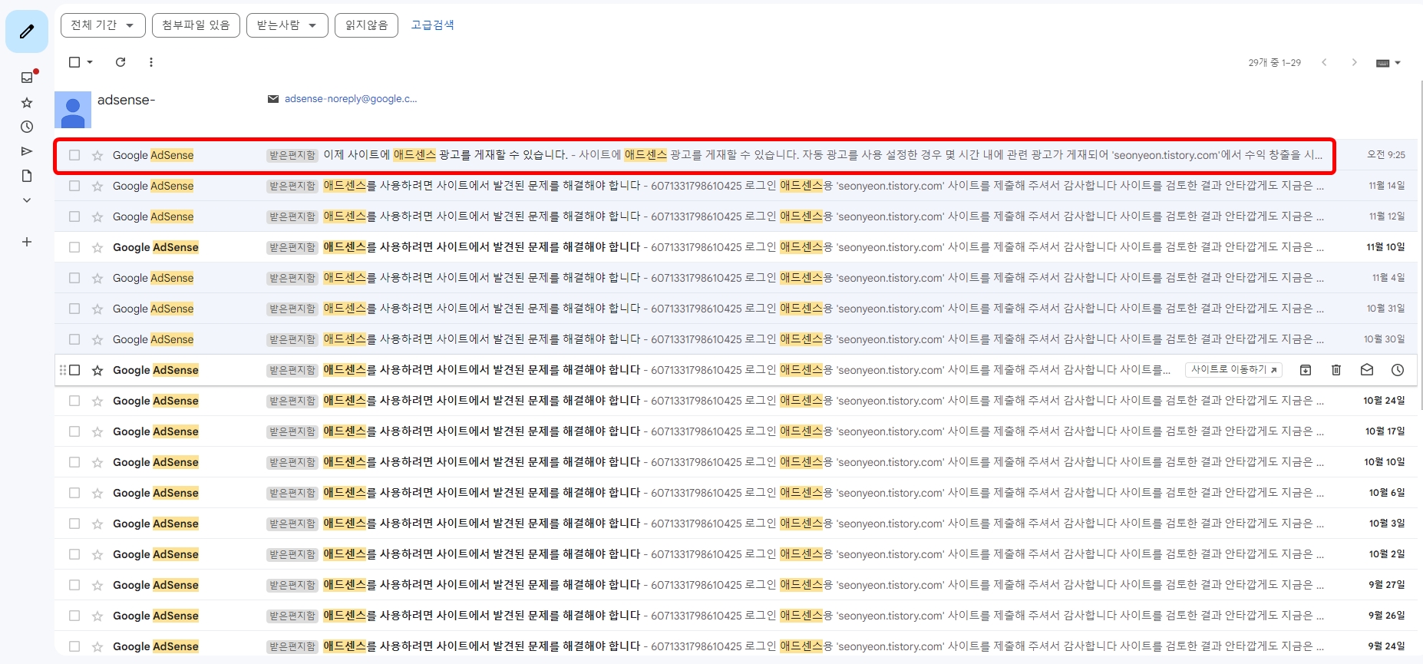Star the 10월 6일 email
This screenshot has width=1423, height=664.
click(x=97, y=493)
